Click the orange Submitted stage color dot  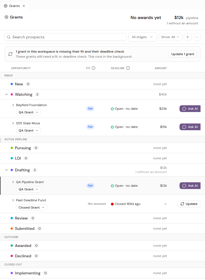point(12,228)
